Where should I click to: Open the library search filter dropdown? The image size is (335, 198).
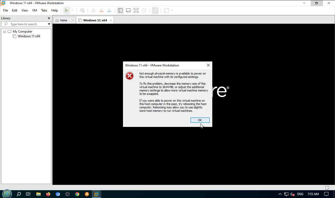click(49, 24)
